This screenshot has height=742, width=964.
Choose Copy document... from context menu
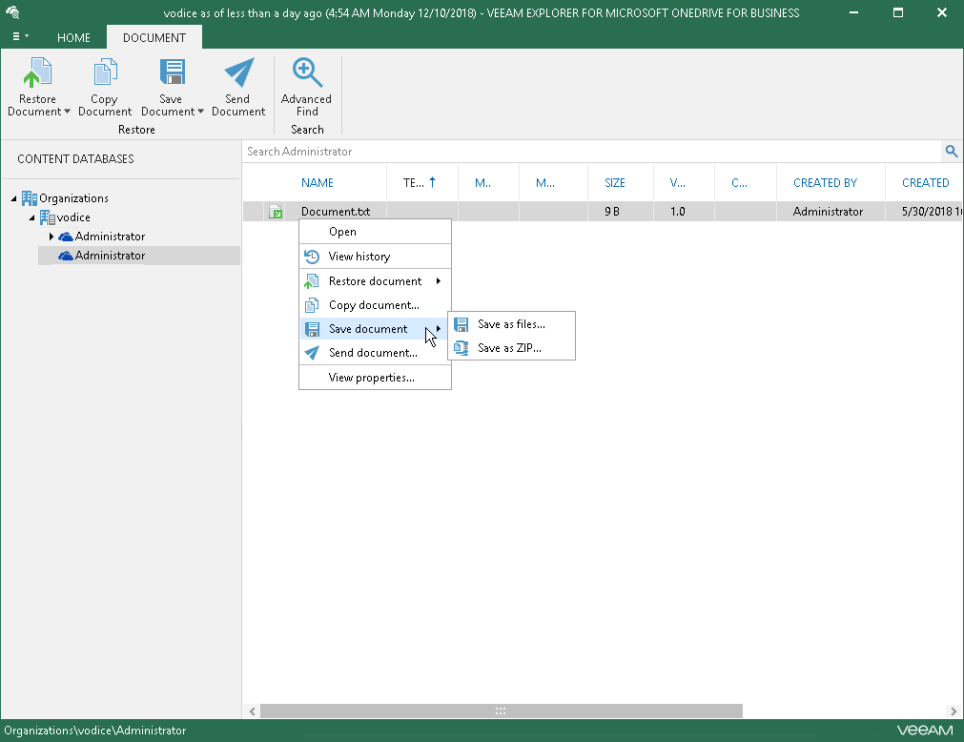coord(375,305)
